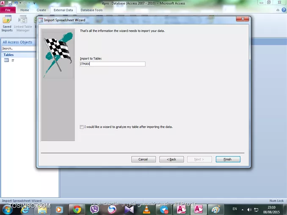Open the red-blue swirl app on taskbar

(112, 209)
